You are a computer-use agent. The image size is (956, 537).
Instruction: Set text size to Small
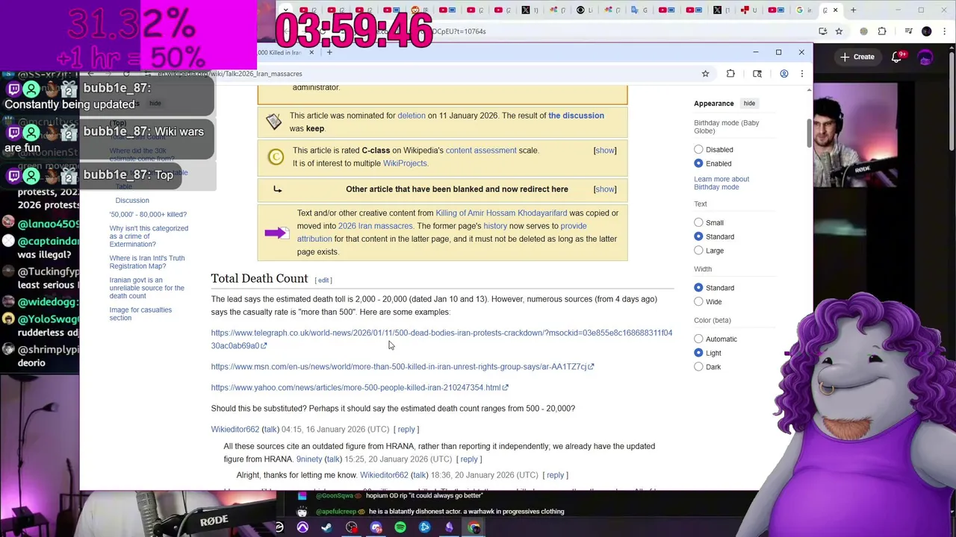click(x=698, y=222)
